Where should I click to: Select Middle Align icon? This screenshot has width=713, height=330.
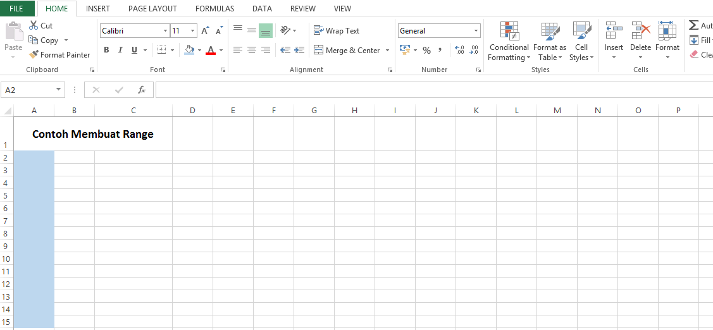click(251, 30)
